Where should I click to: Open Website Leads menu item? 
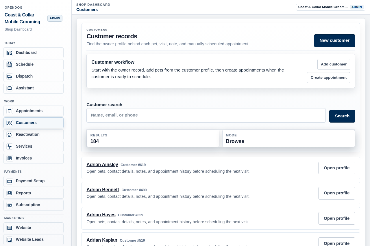(x=34, y=240)
